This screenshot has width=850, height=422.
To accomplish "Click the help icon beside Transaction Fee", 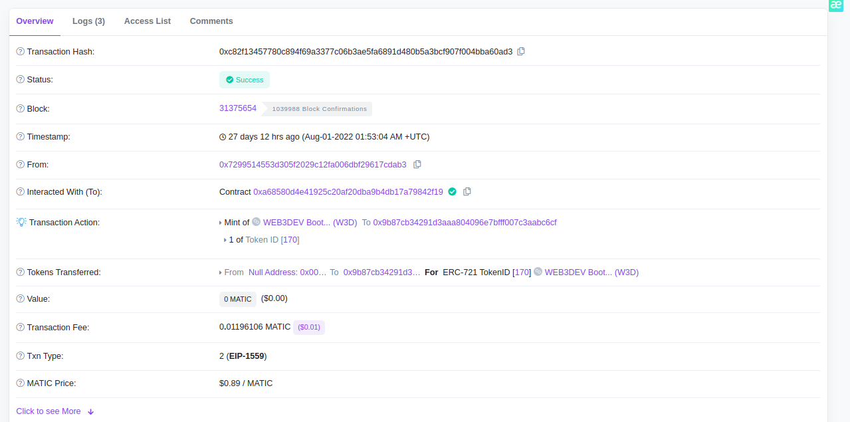I will click(x=20, y=328).
